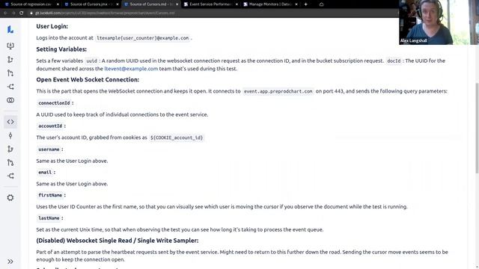479x269 pixels.
Task: Close the Source of Cursors.jmx tab
Action: click(118, 4)
